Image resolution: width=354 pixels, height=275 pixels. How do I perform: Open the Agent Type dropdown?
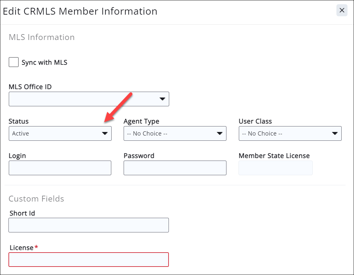click(x=175, y=133)
